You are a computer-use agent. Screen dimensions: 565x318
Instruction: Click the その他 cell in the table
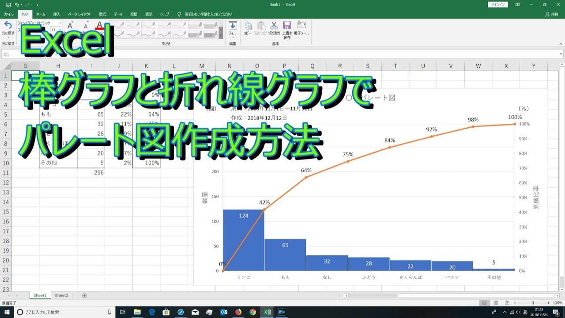pos(58,163)
